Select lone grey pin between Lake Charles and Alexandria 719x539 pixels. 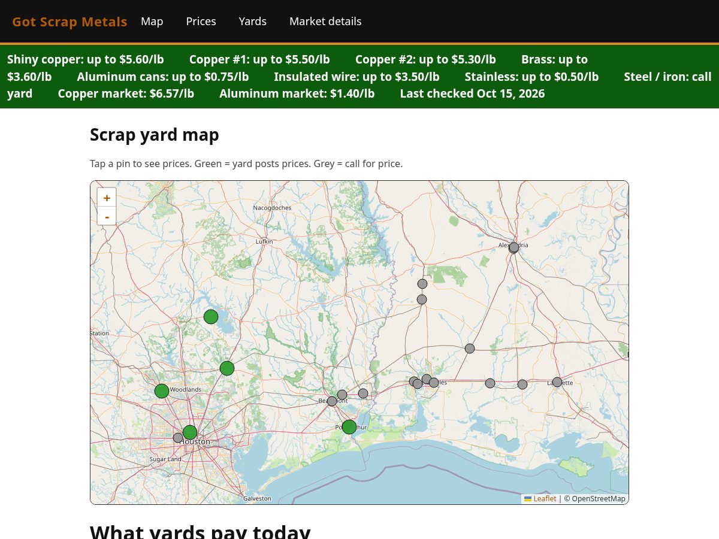point(470,349)
